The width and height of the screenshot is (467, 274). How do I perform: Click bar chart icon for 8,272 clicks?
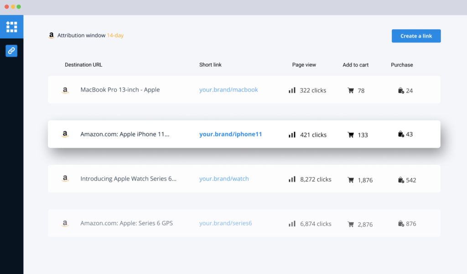292,180
